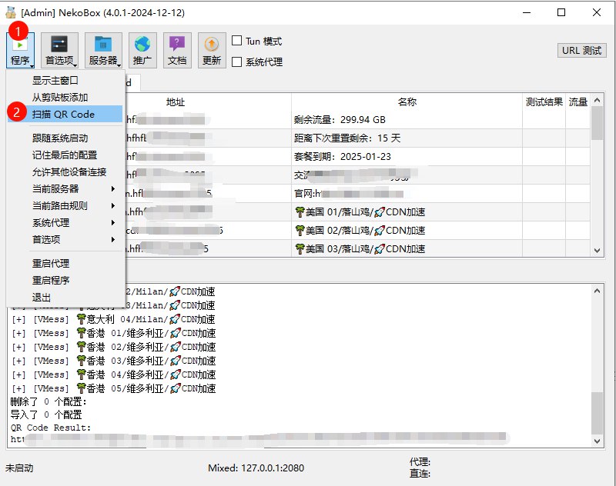Click log line 意大利 04/Milan
616x486 pixels.
[114, 319]
